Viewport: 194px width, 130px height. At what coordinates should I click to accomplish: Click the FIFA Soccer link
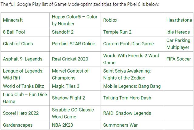pyautogui.click(x=179, y=59)
